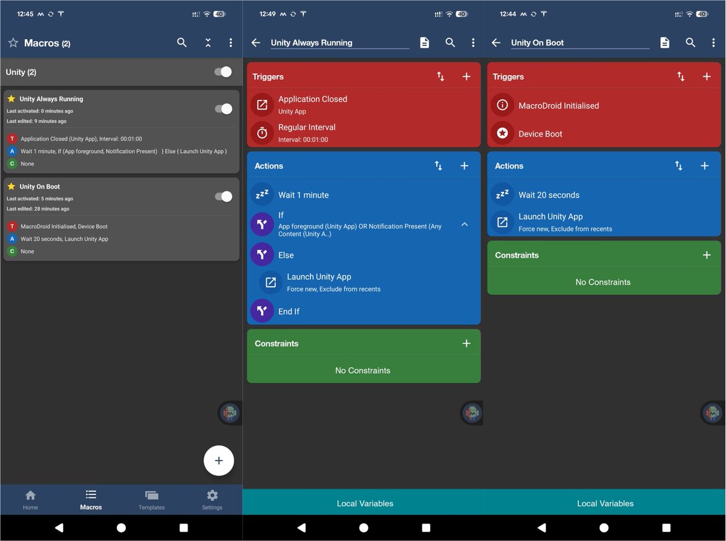Disable the Unity On Boot macro switch

point(223,196)
